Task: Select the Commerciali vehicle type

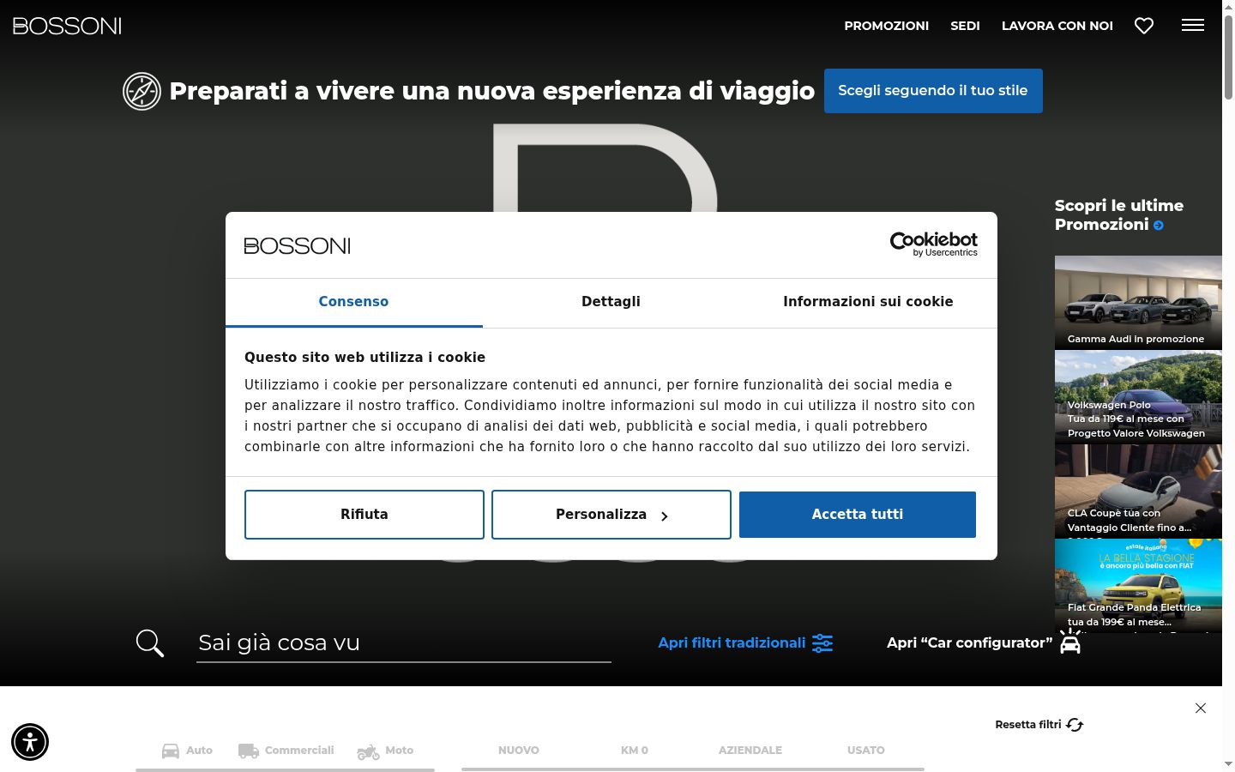Action: (286, 751)
